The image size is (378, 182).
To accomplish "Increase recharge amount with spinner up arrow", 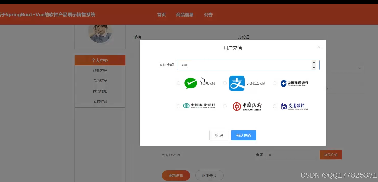I will (314, 62).
